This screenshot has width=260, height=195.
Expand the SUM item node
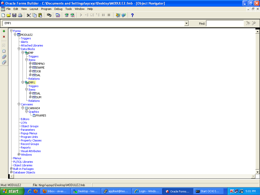coord(30,97)
